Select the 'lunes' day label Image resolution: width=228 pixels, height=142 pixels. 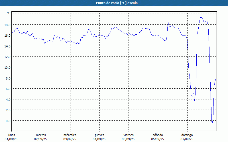click(x=11, y=135)
